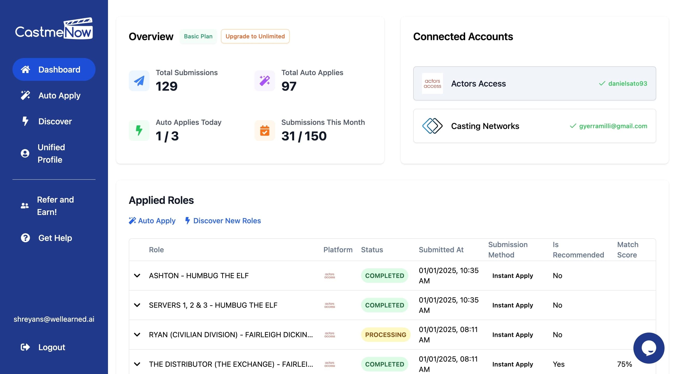Click the Dashboard home icon
Viewport: 677px width, 374px height.
click(x=25, y=69)
